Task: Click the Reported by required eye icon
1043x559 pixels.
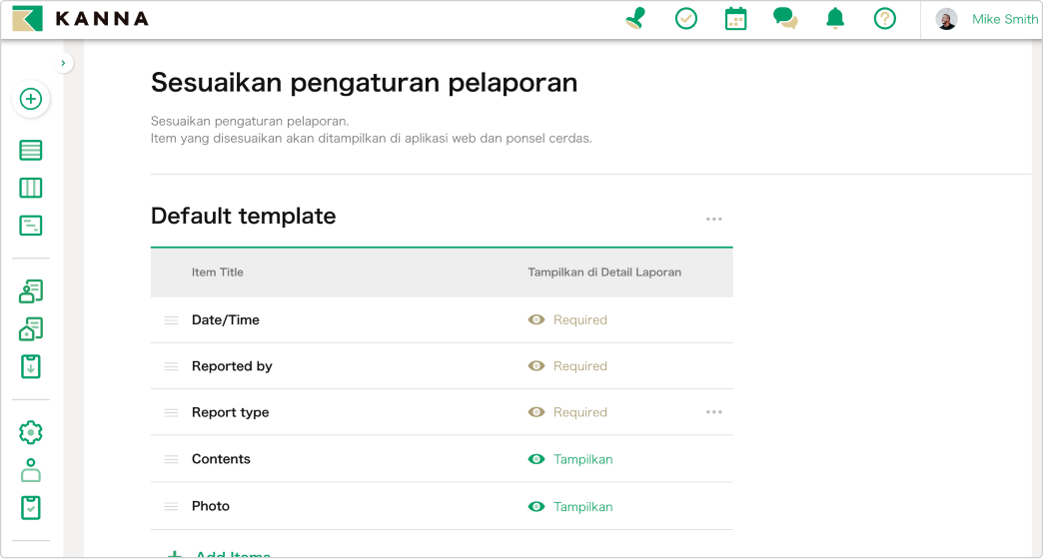Action: click(x=536, y=366)
